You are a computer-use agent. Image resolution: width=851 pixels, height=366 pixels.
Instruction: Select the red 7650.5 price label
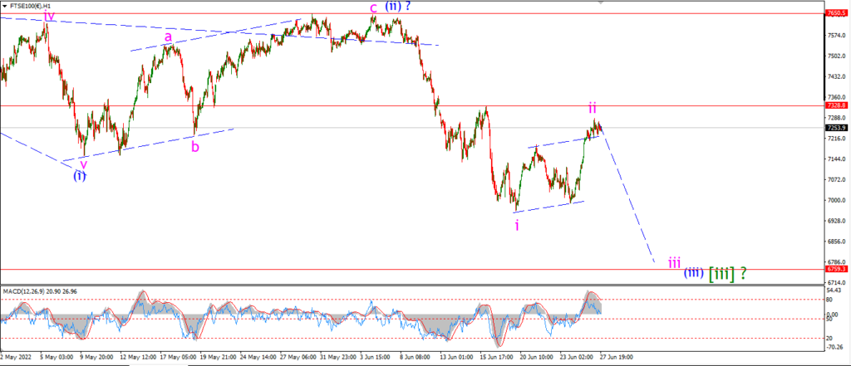[x=834, y=12]
